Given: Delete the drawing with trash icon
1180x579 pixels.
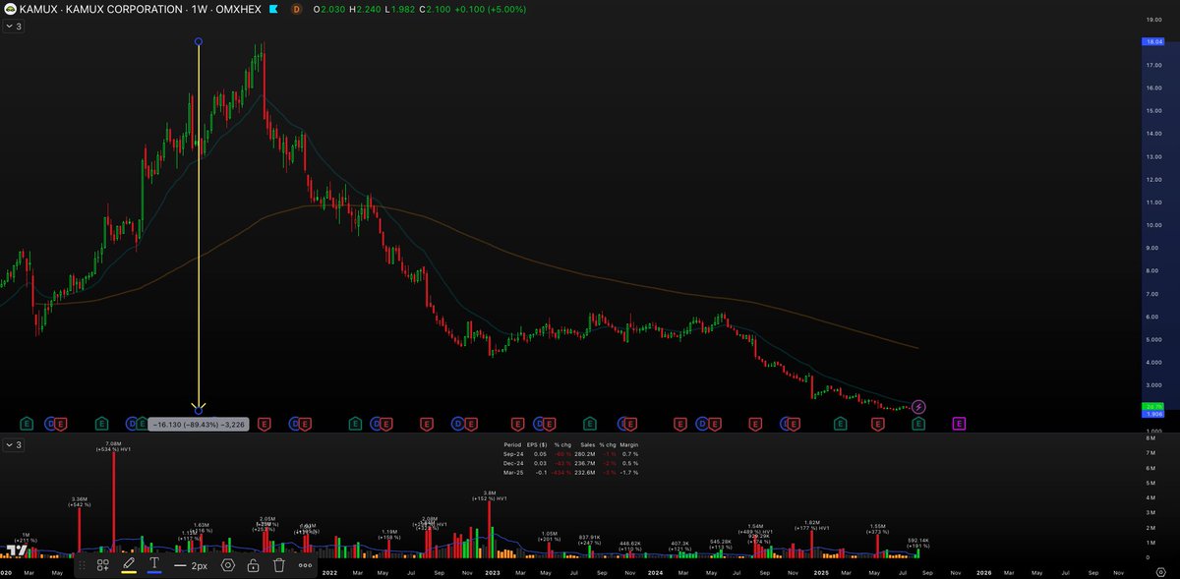Looking at the screenshot, I should [279, 565].
